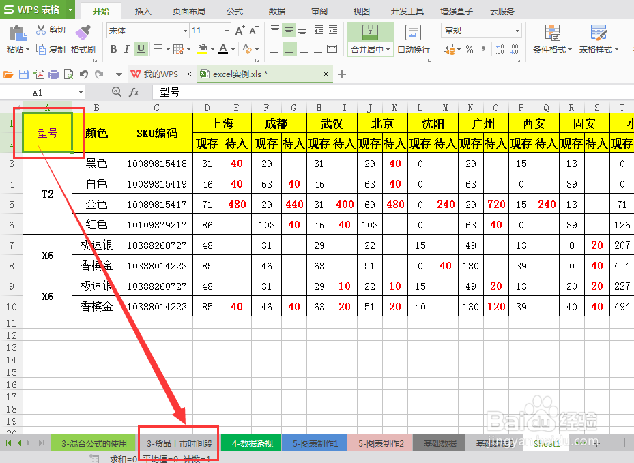Toggle center horizontal alignment
Screen dimensions: 634x463
coord(289,49)
